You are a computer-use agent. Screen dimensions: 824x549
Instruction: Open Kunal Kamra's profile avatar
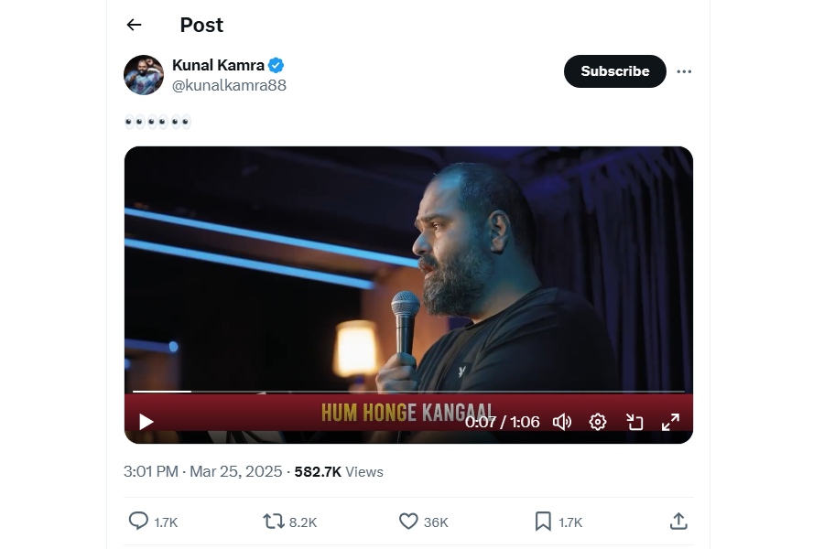pyautogui.click(x=144, y=75)
